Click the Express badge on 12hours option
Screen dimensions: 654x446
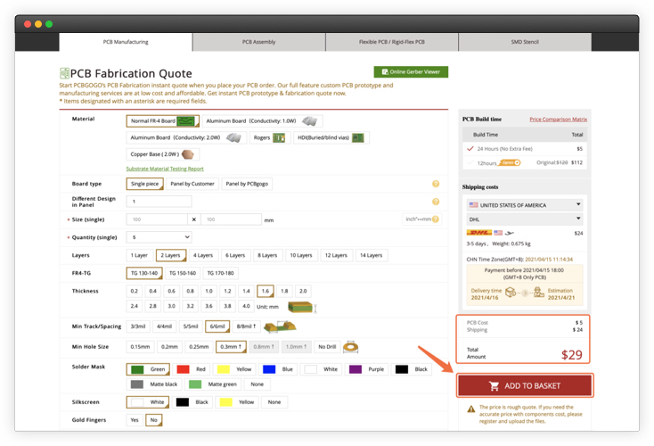click(510, 162)
